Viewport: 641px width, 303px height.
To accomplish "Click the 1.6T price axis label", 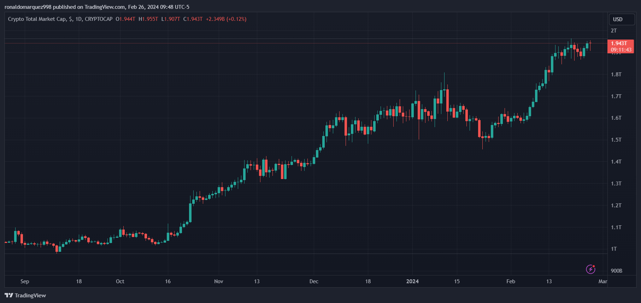I will [616, 118].
